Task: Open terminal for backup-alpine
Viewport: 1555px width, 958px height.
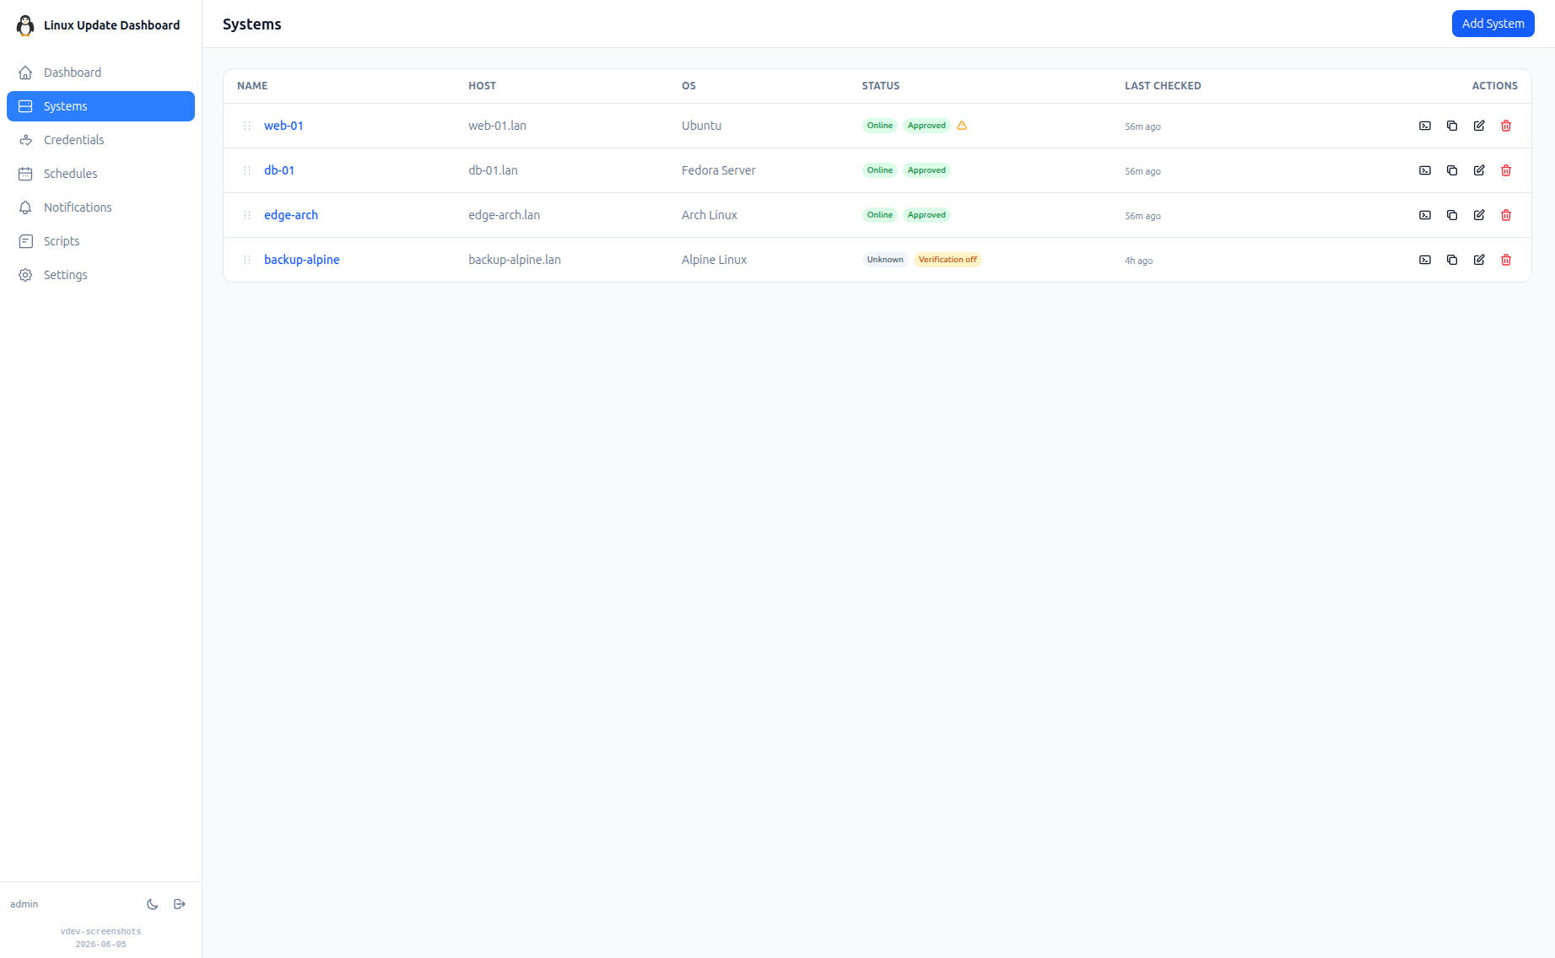Action: pos(1425,260)
